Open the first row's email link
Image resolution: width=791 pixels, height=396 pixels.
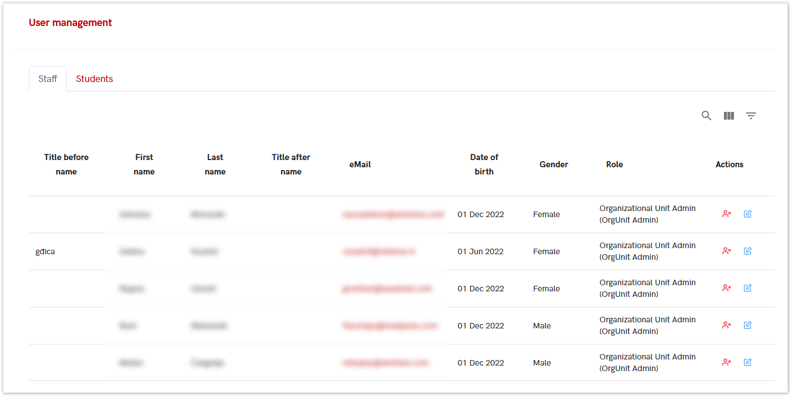[x=393, y=214]
